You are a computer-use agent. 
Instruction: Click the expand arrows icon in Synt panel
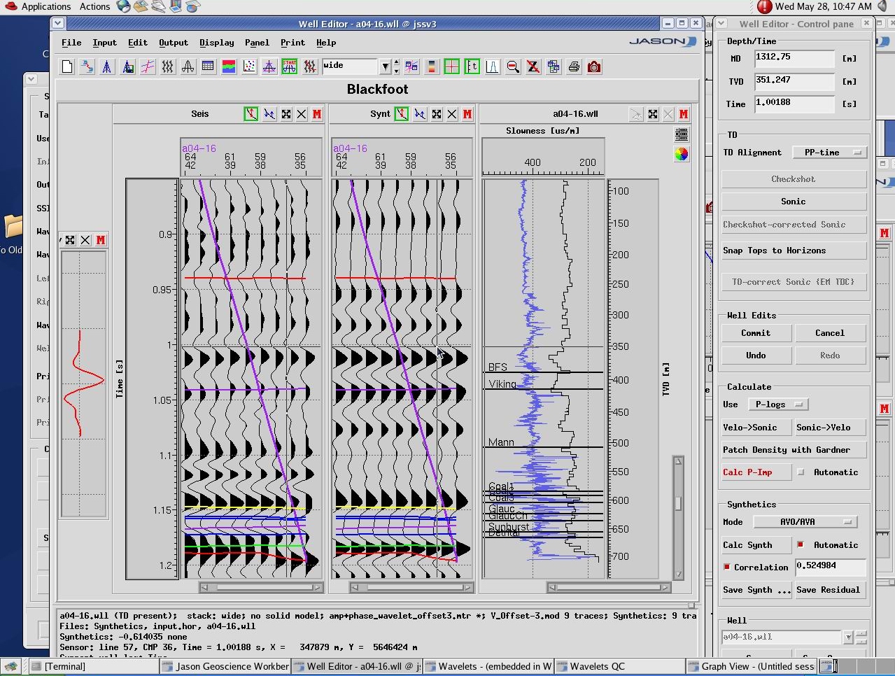pyautogui.click(x=437, y=114)
